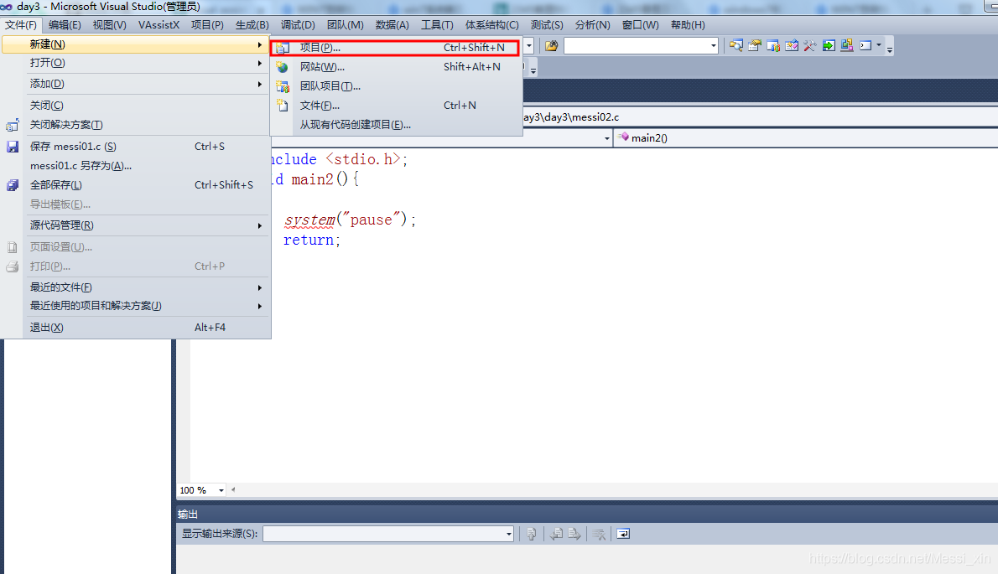Screen dimensions: 998x574
Task: Choose 网站(W)... from the New submenu
Action: (x=395, y=67)
